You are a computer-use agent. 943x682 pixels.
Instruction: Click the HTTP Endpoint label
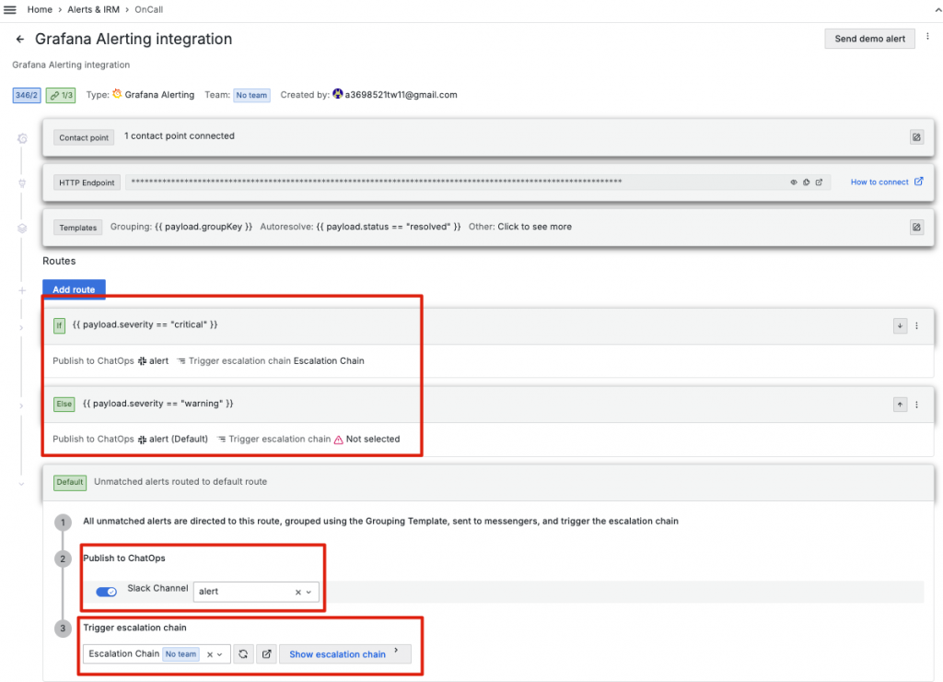coord(87,182)
